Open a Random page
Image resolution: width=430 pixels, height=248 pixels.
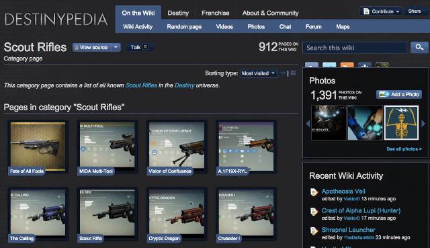(x=184, y=27)
